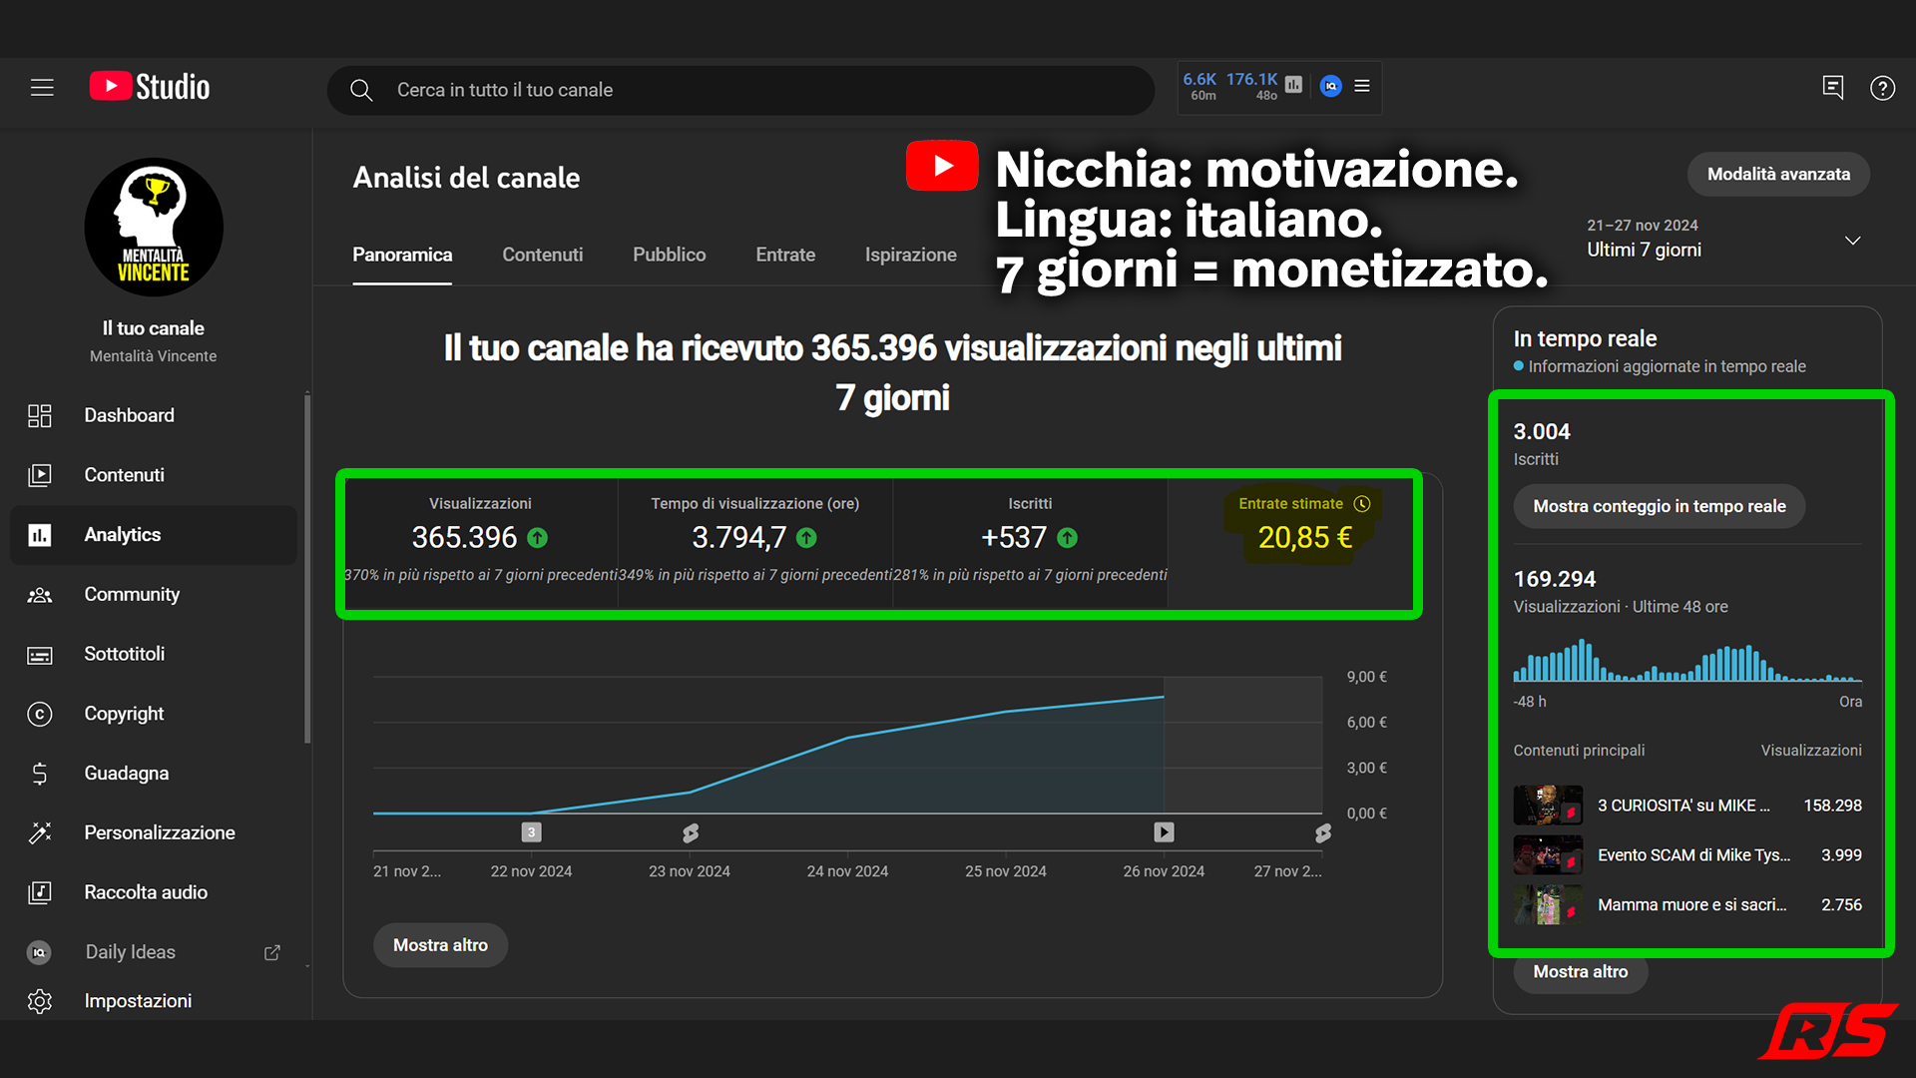Click the Shorts marker under 23 nov

pyautogui.click(x=691, y=832)
